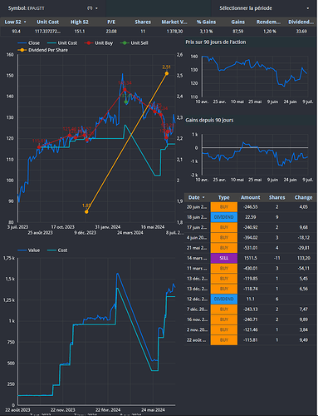This screenshot has height=416, width=318.
Task: Sort summary table by % Gains header
Action: point(206,22)
